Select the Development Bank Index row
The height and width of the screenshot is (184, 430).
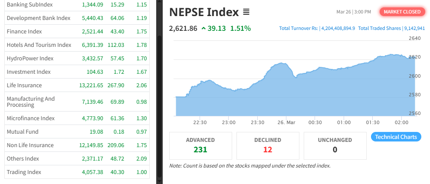point(77,18)
